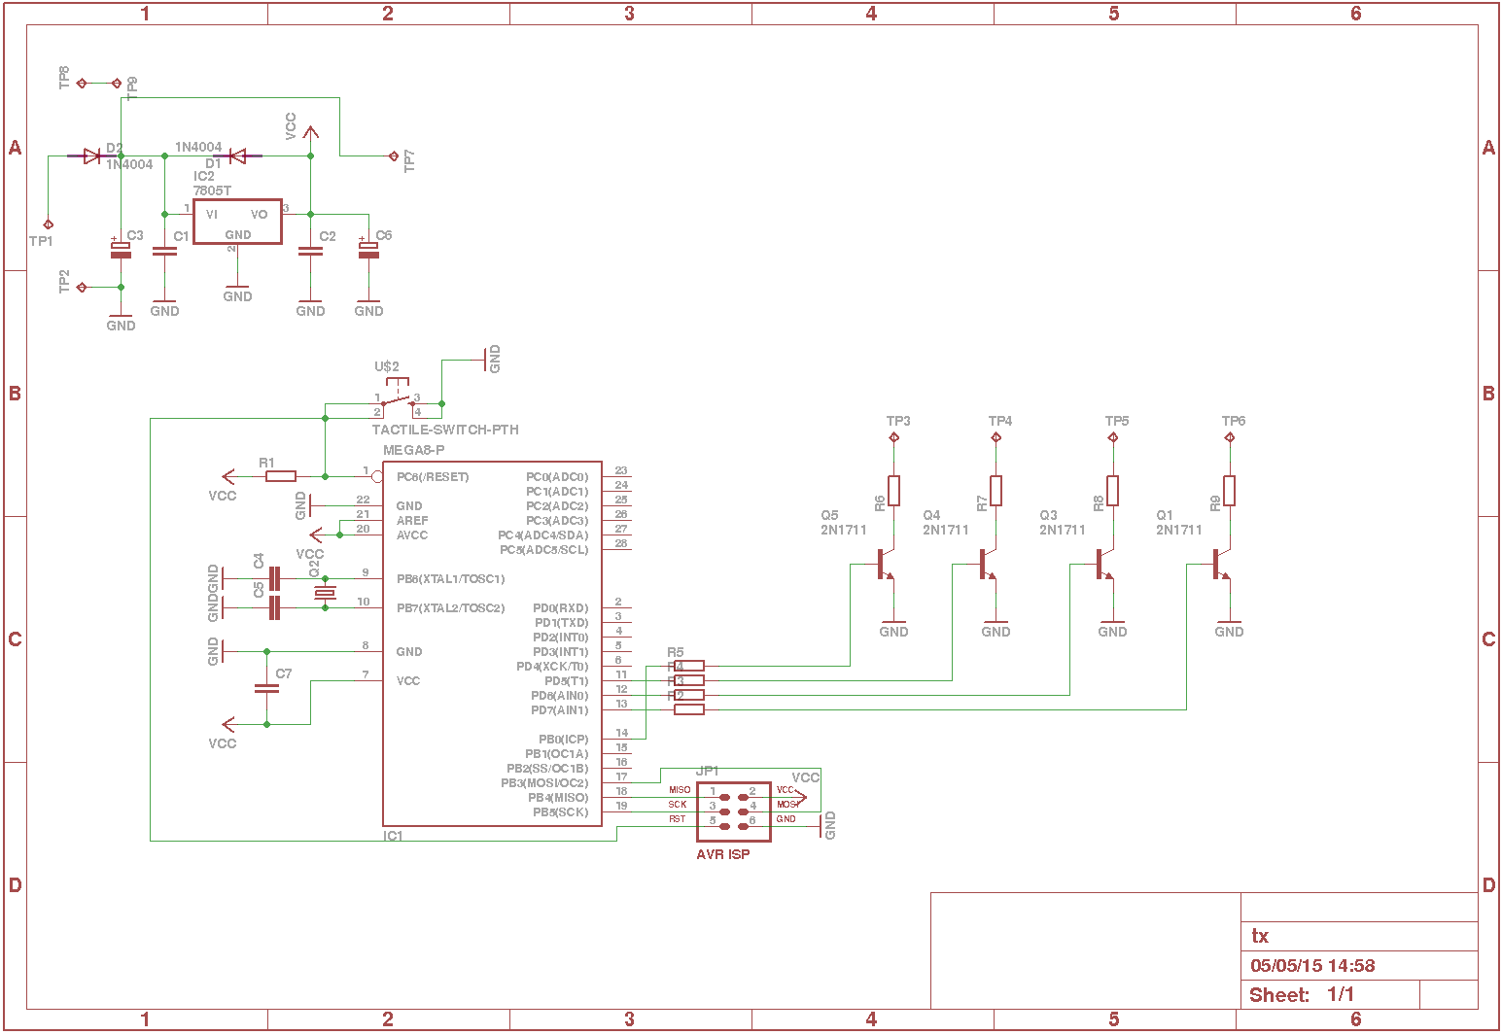
Task: Select resistor R9 below TP6
Action: 1229,491
